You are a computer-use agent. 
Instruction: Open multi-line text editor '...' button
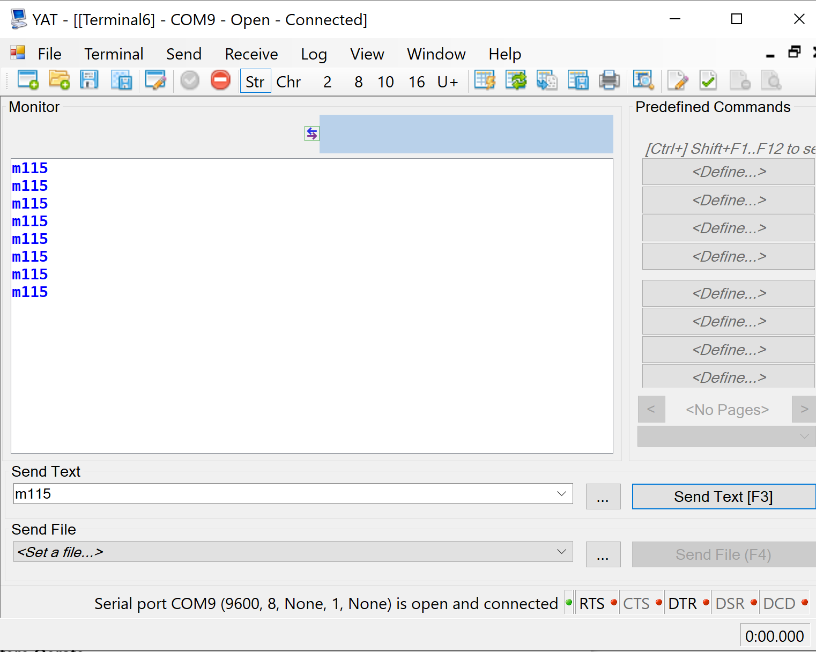coord(603,497)
